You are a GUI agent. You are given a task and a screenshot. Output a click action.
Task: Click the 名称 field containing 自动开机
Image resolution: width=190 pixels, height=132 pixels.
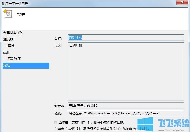126,38
